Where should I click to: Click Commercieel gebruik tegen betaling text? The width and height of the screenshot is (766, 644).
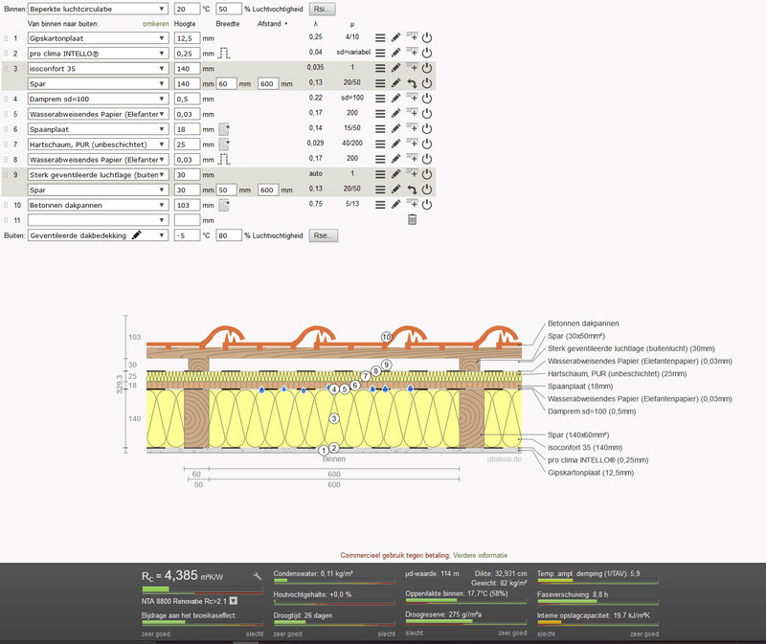click(x=394, y=555)
